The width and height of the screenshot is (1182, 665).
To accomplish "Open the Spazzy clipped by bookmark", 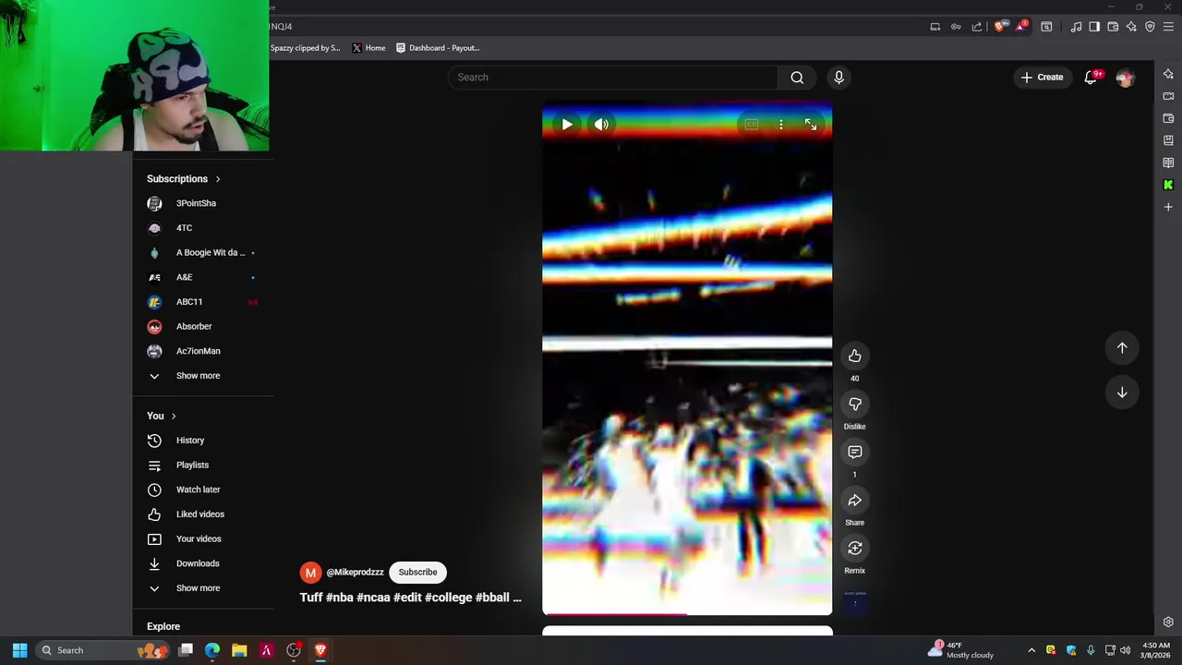I will point(306,48).
